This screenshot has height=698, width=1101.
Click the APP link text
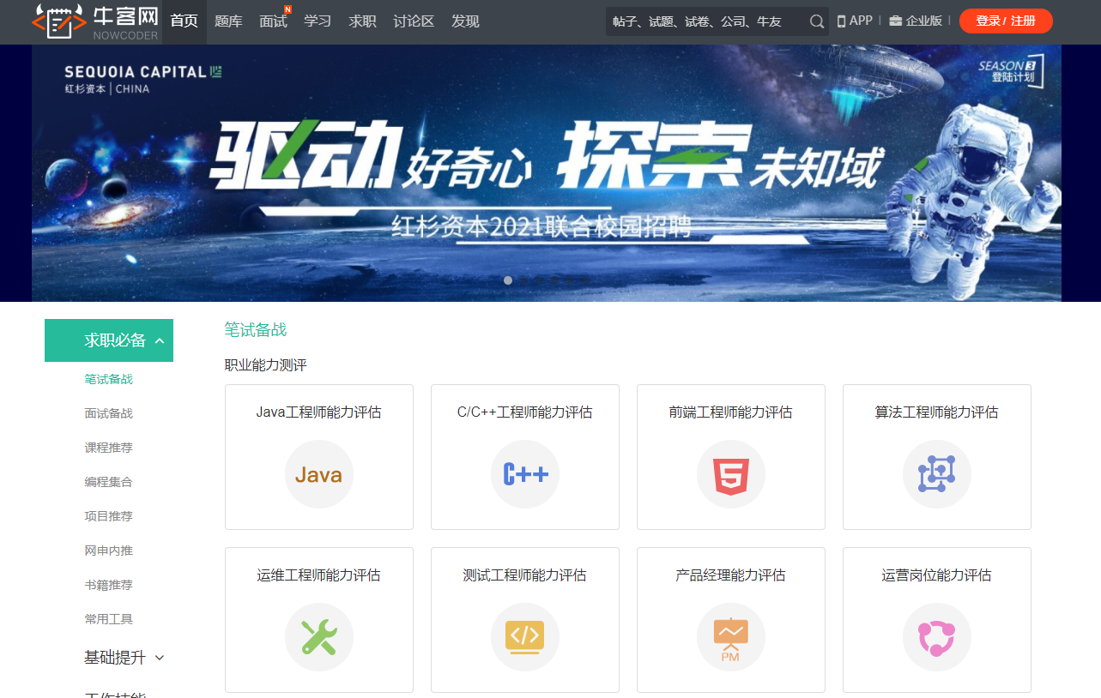click(861, 21)
